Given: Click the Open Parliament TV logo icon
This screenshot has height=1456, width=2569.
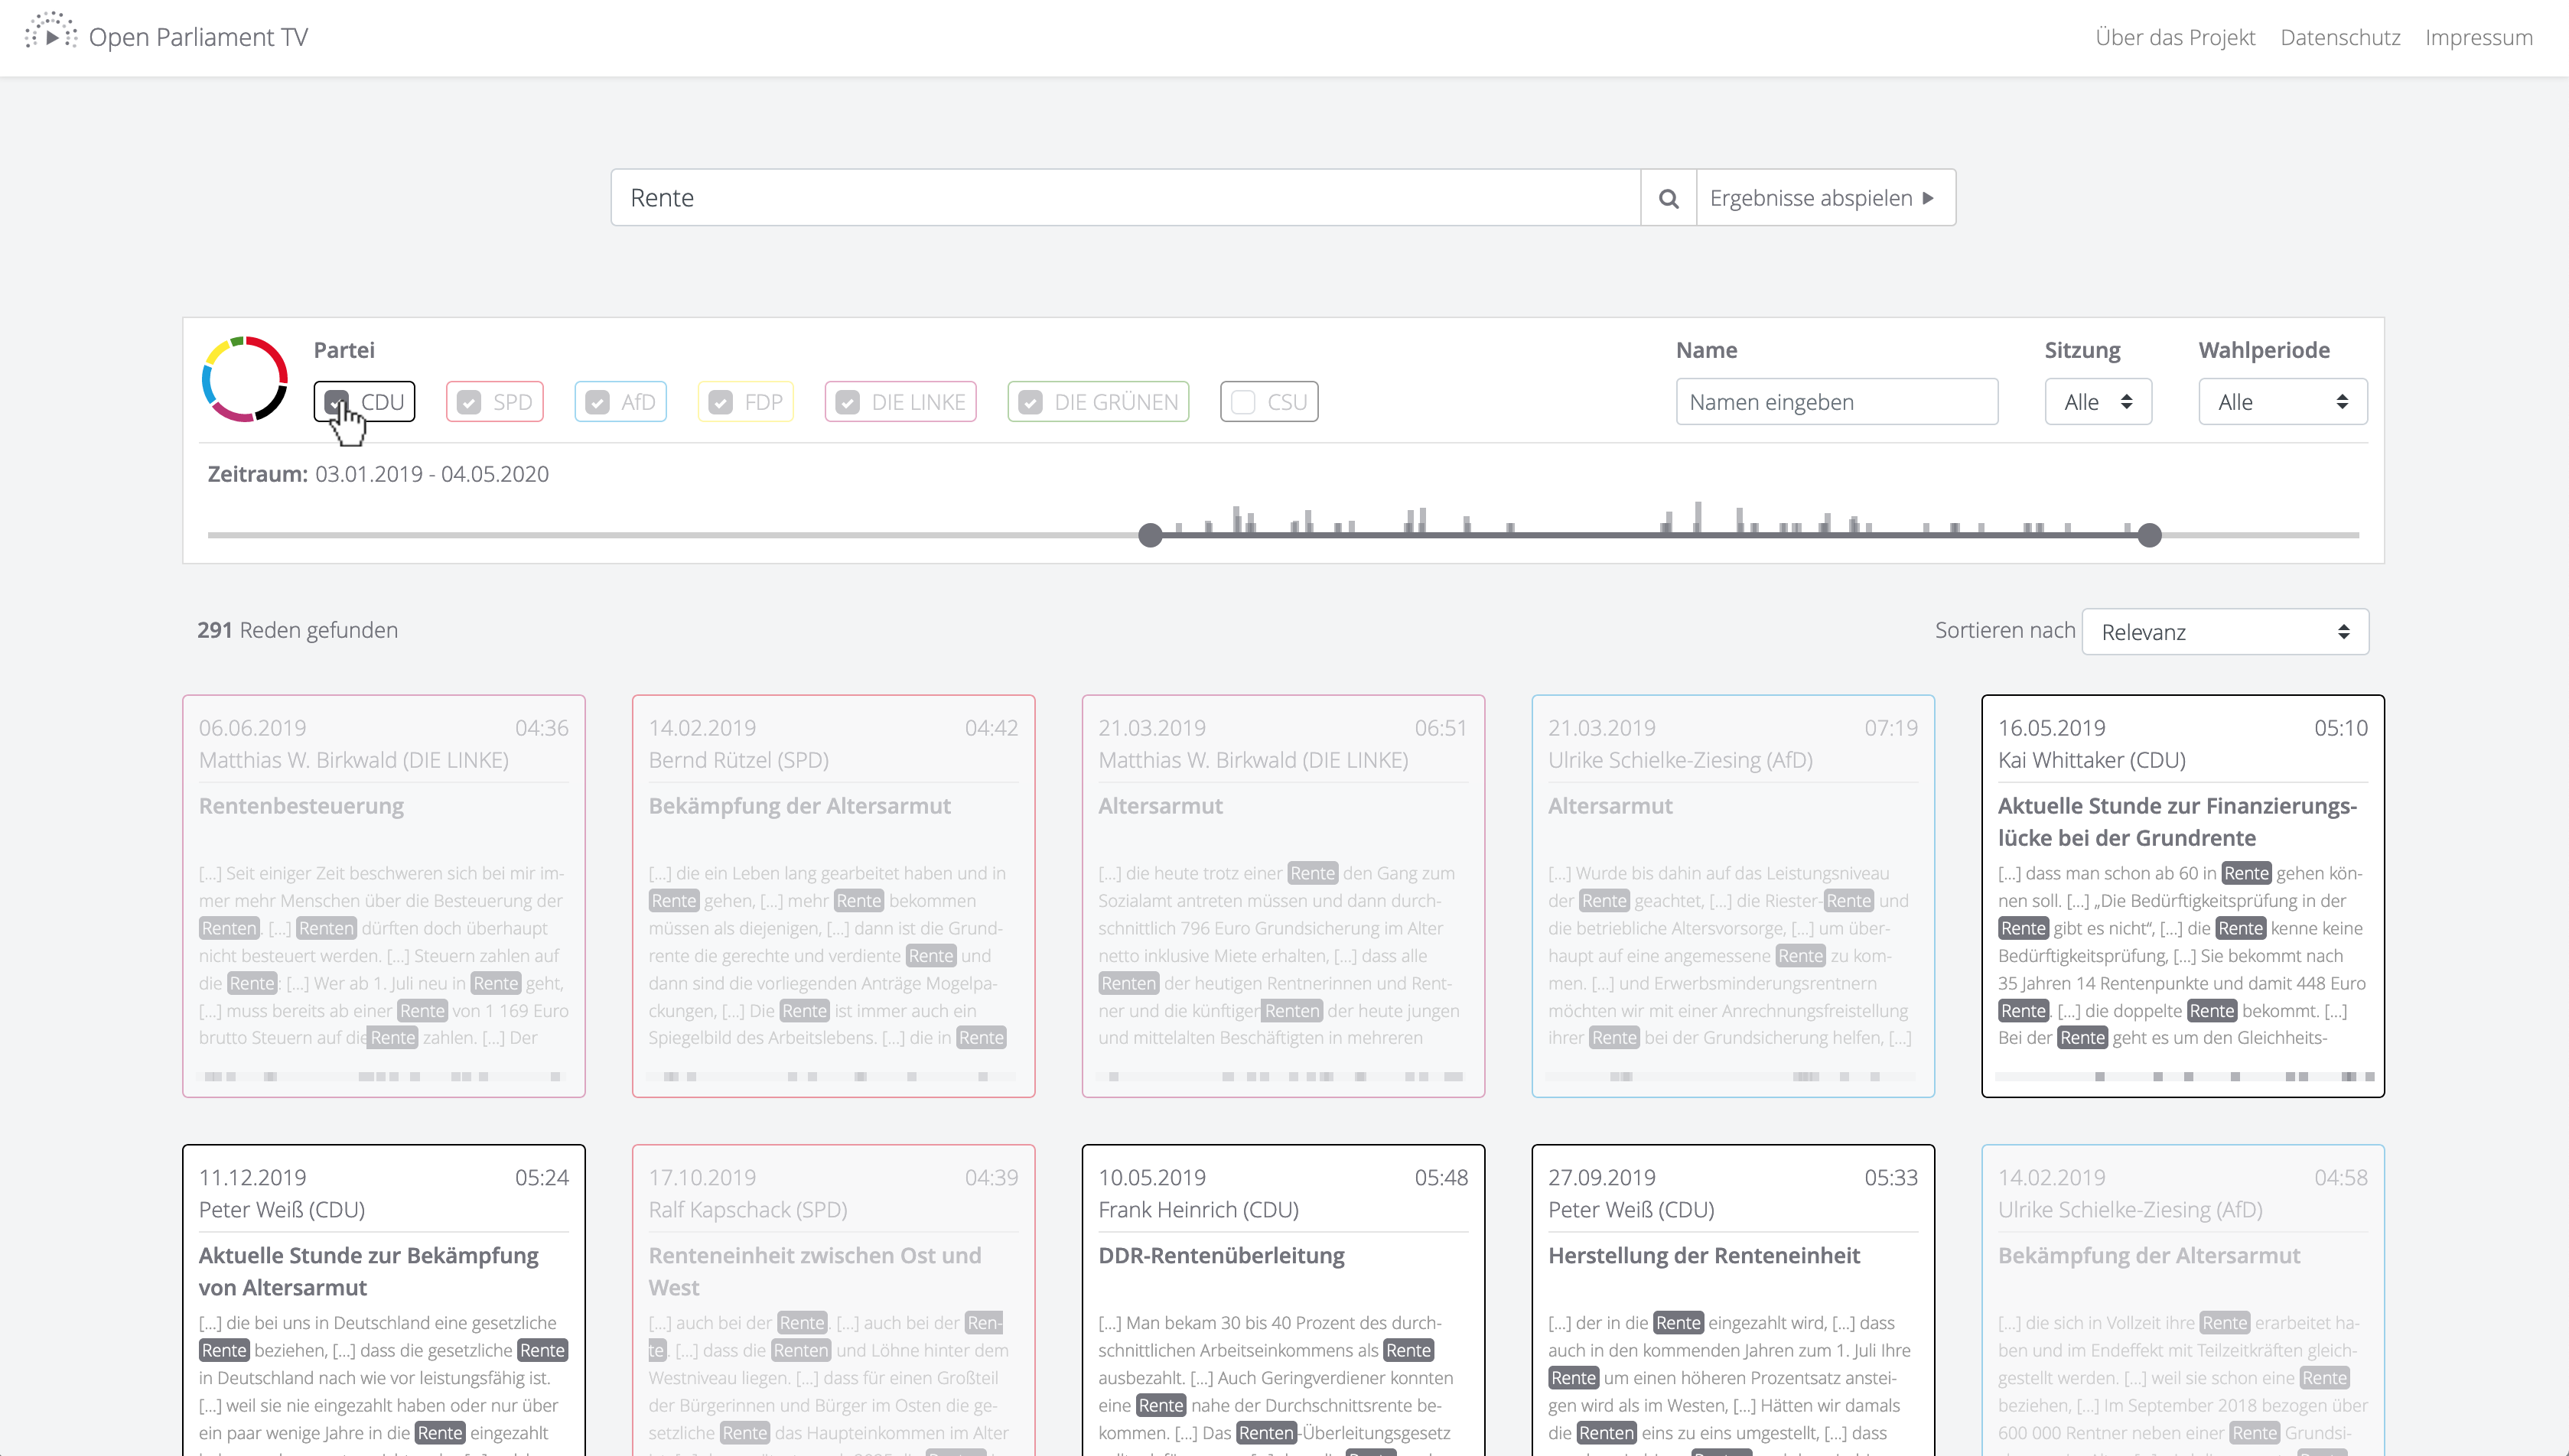Looking at the screenshot, I should [x=50, y=34].
